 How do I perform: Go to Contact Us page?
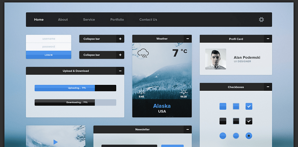[x=148, y=20]
